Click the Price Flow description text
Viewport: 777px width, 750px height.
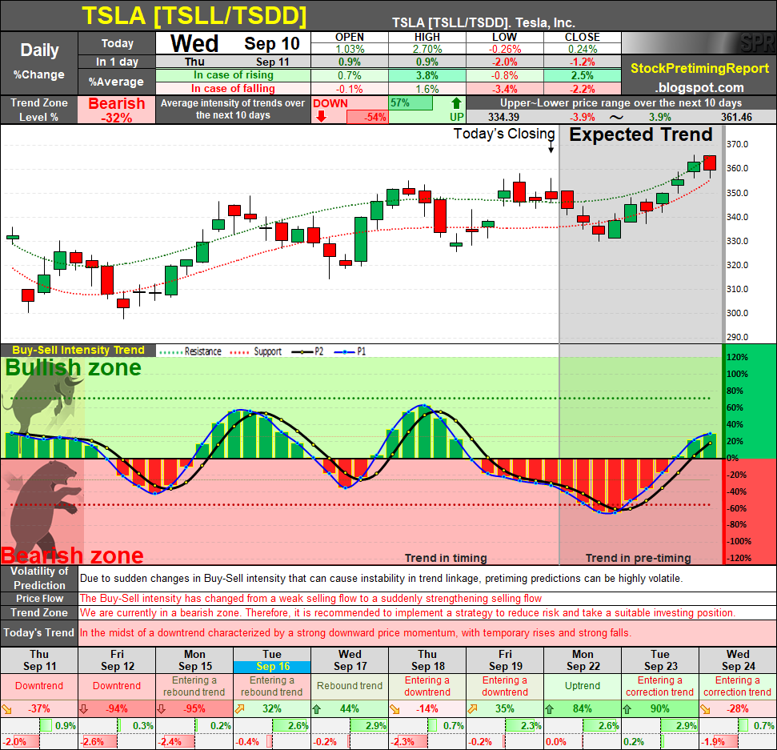[310, 598]
